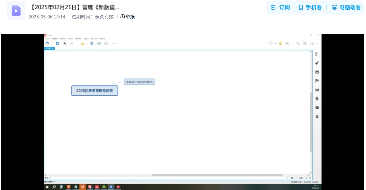Click the lightbulb idea icon
Image resolution: width=366 pixels, height=190 pixels.
point(280,43)
